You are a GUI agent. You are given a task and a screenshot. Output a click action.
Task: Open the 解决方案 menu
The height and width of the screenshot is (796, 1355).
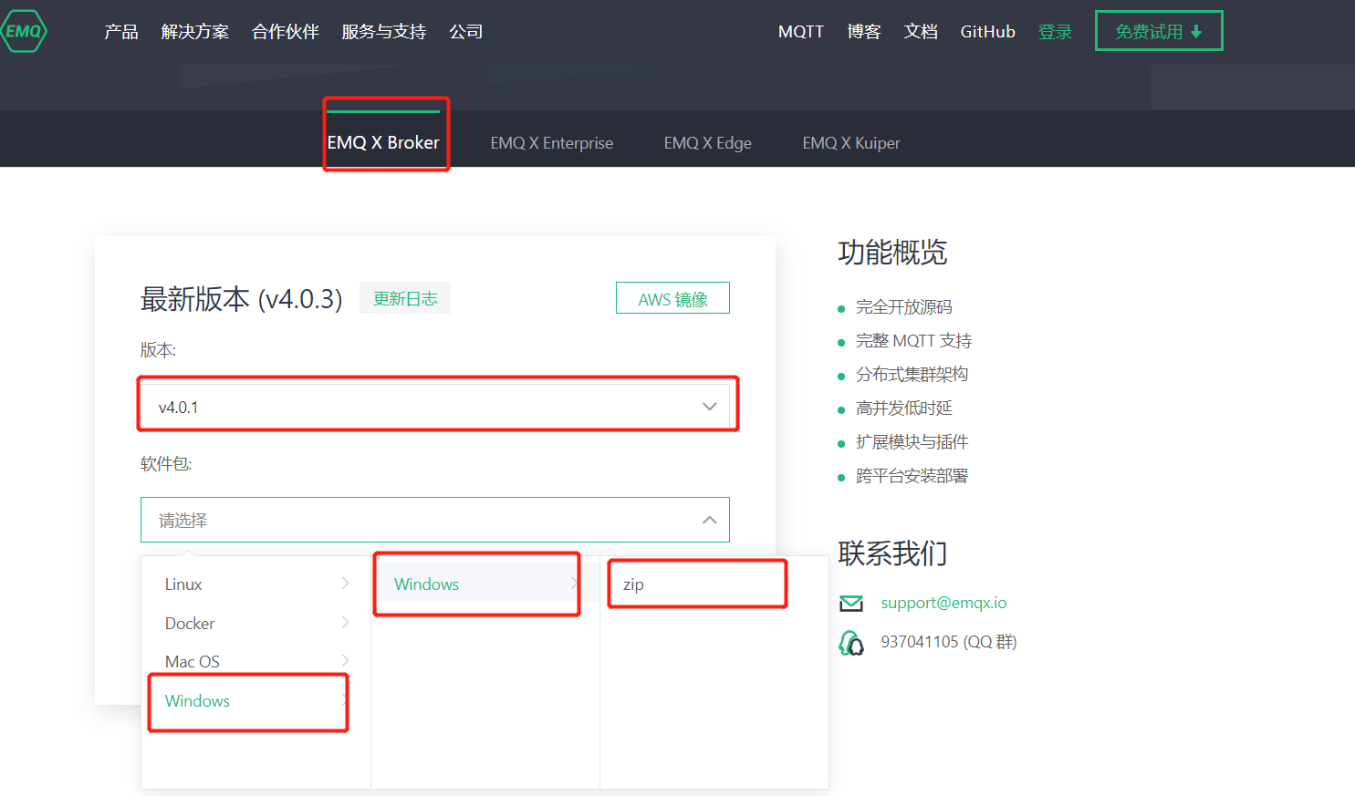pyautogui.click(x=195, y=32)
